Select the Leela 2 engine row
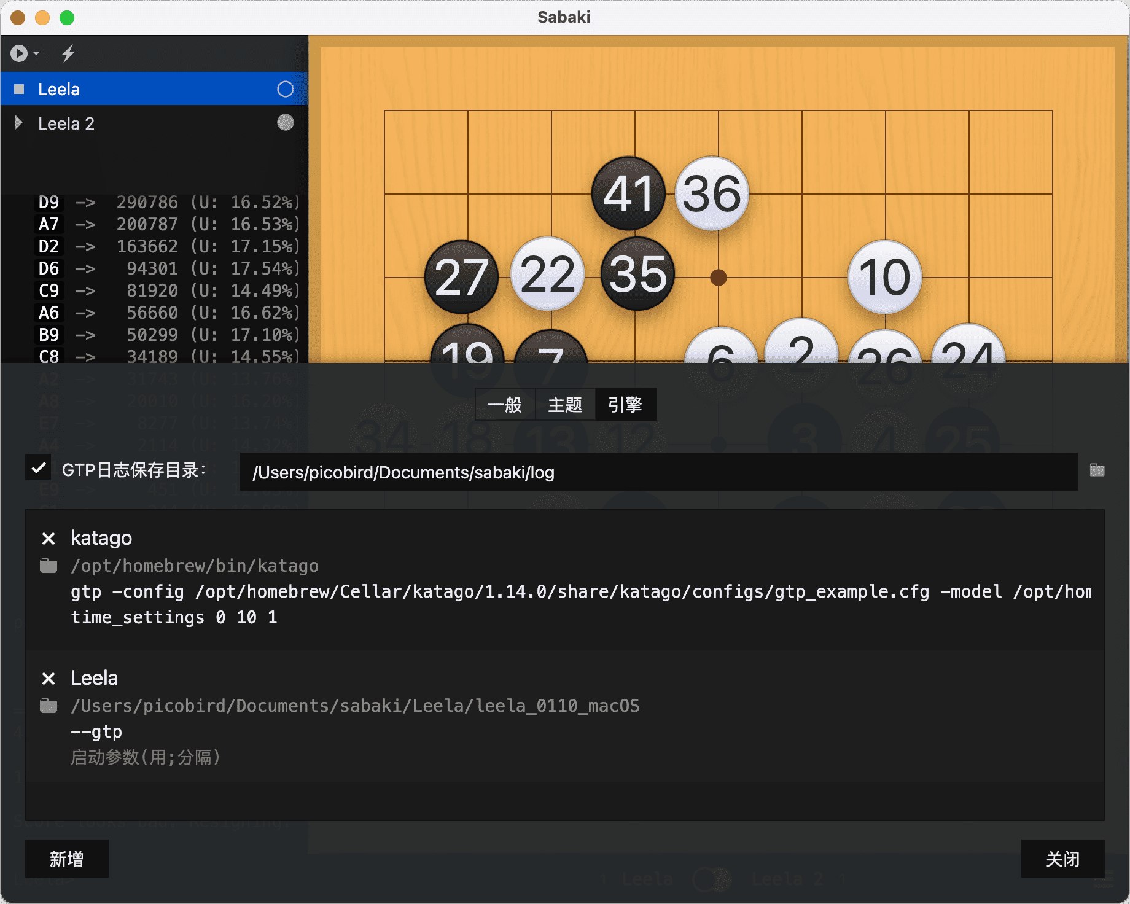The height and width of the screenshot is (904, 1130). click(154, 123)
